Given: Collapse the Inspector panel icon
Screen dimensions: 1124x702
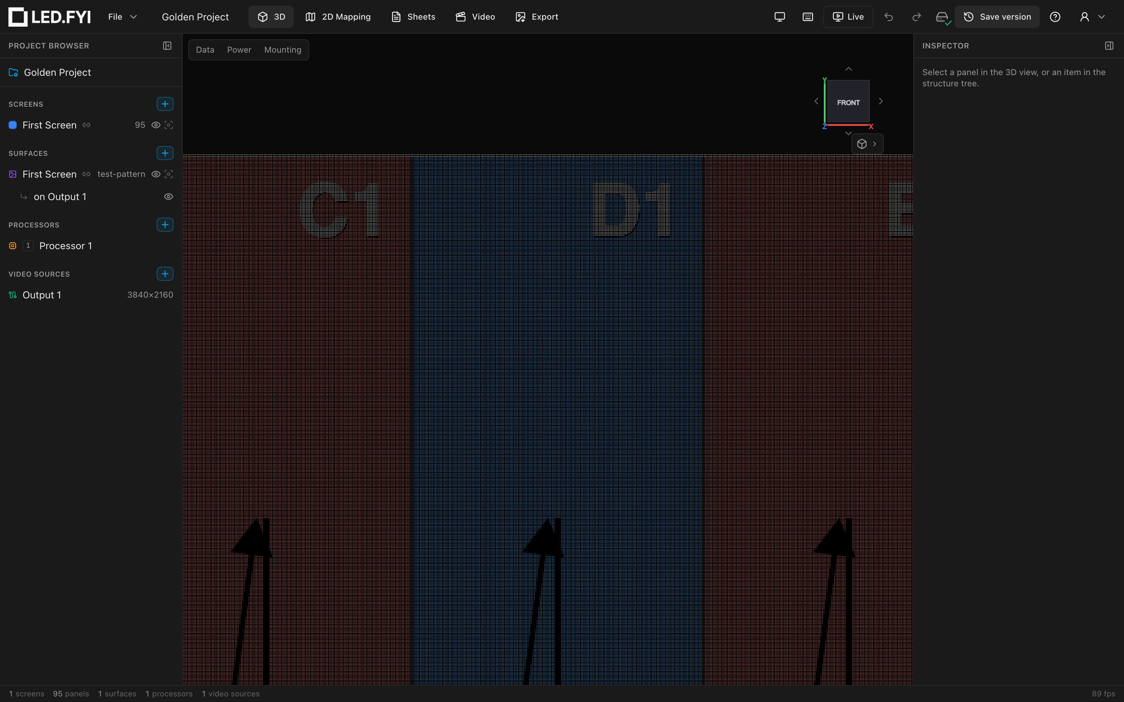Looking at the screenshot, I should (x=1109, y=46).
